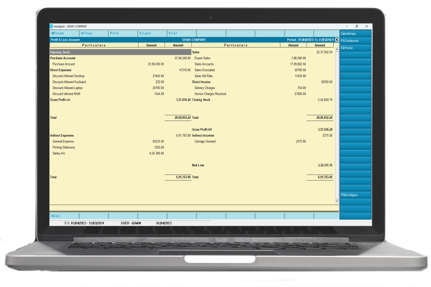Select the Gross Profit b/f row

263,129
